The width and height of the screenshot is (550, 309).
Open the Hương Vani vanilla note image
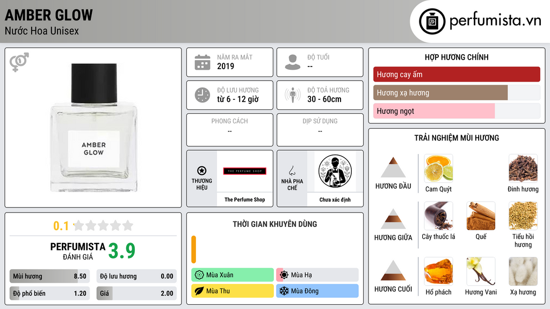(x=481, y=271)
